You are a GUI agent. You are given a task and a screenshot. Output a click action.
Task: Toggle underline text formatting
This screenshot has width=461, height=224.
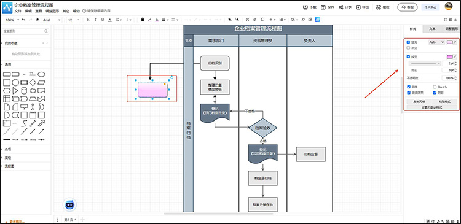point(103,20)
